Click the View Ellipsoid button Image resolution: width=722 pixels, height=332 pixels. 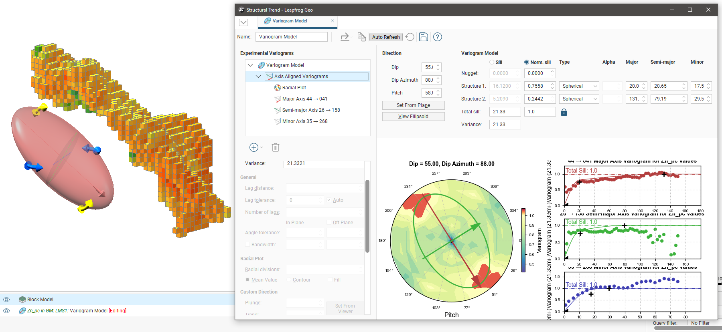coord(413,117)
